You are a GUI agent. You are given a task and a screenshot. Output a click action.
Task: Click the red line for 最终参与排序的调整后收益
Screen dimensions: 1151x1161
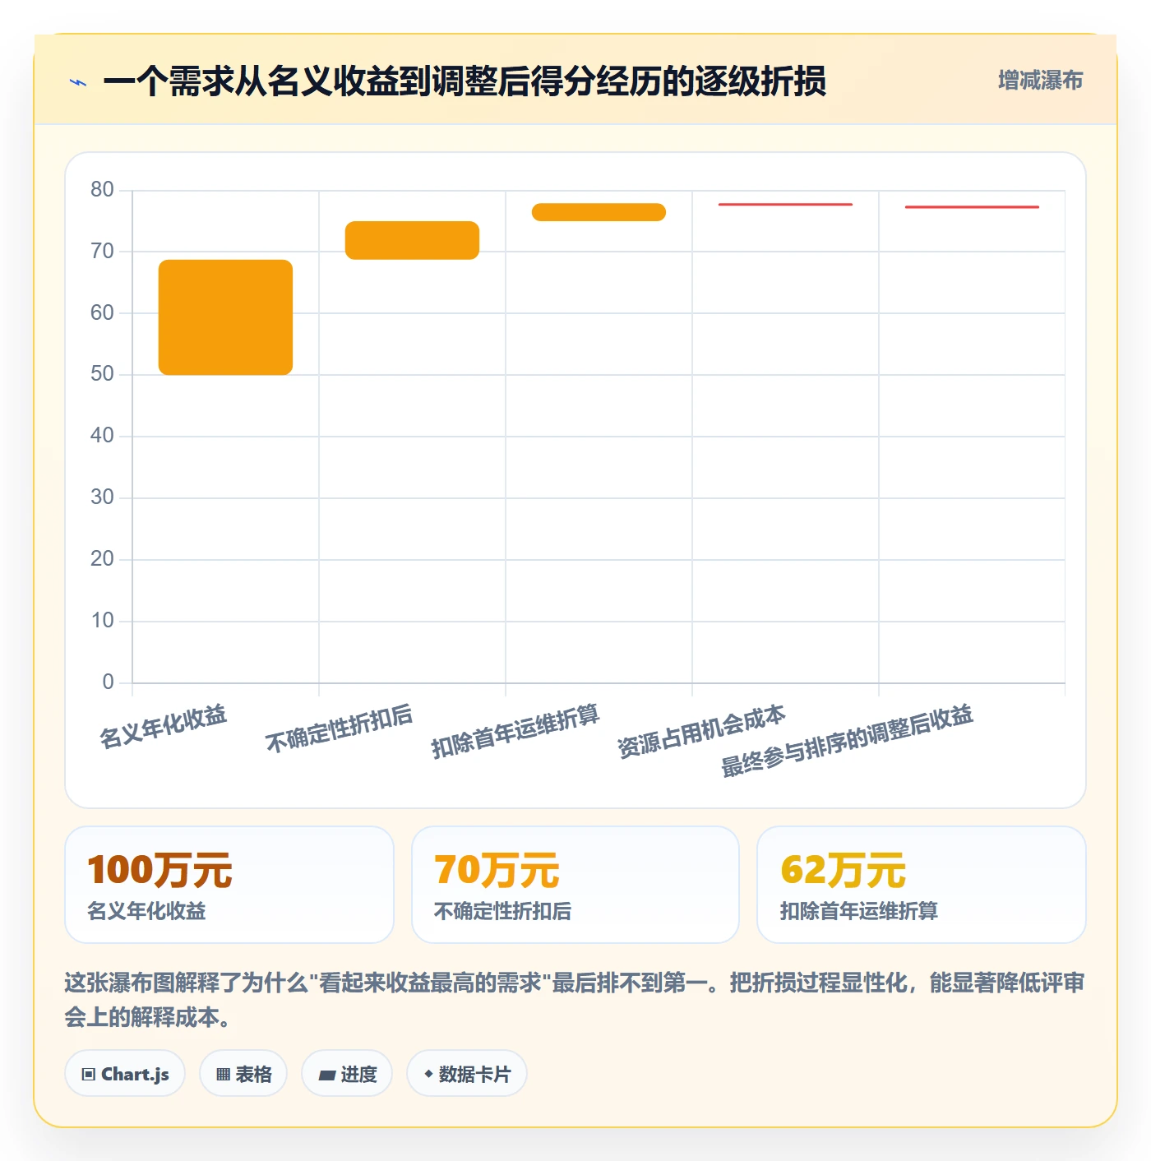point(972,206)
